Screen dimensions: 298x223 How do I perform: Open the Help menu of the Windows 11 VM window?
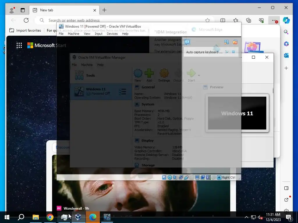pyautogui.click(x=125, y=34)
